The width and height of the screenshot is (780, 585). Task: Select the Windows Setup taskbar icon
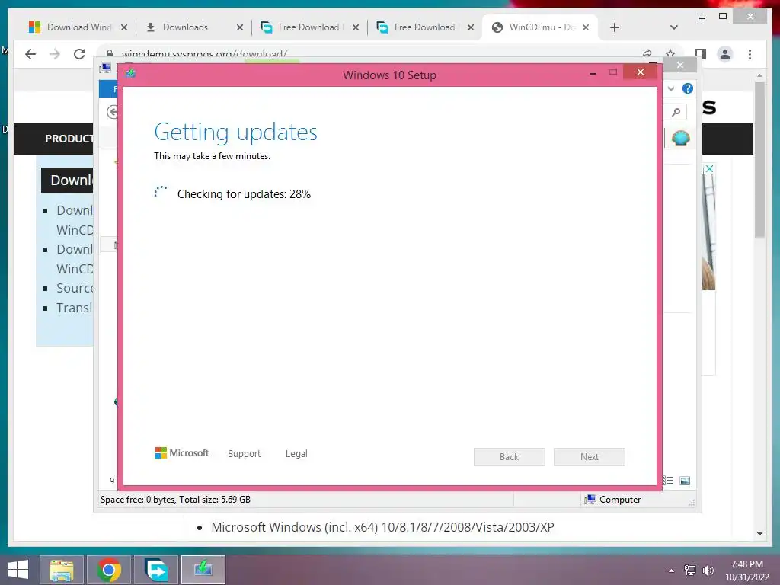point(203,570)
